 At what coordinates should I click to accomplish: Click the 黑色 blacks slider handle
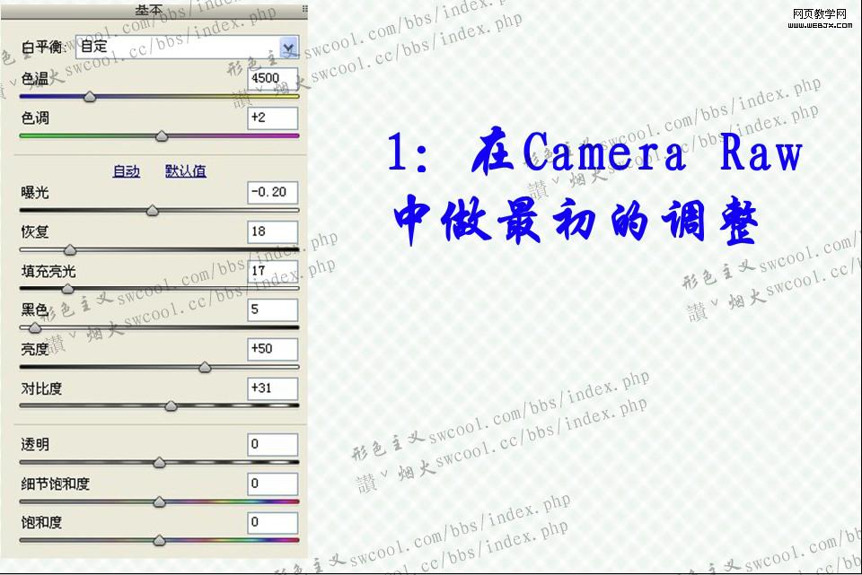(35, 328)
